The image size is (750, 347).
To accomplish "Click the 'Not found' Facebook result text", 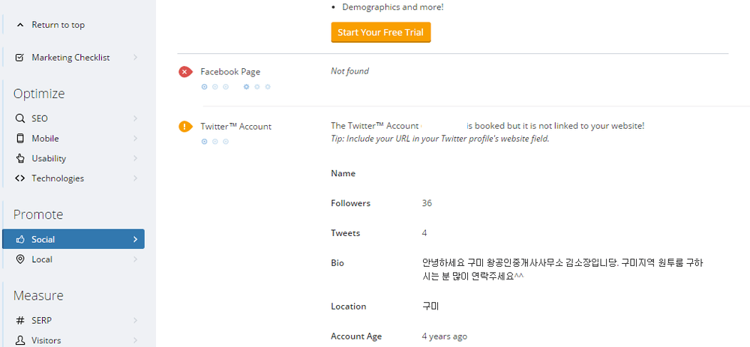I will pos(349,71).
